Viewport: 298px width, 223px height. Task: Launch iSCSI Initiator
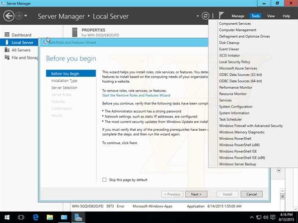[229, 56]
